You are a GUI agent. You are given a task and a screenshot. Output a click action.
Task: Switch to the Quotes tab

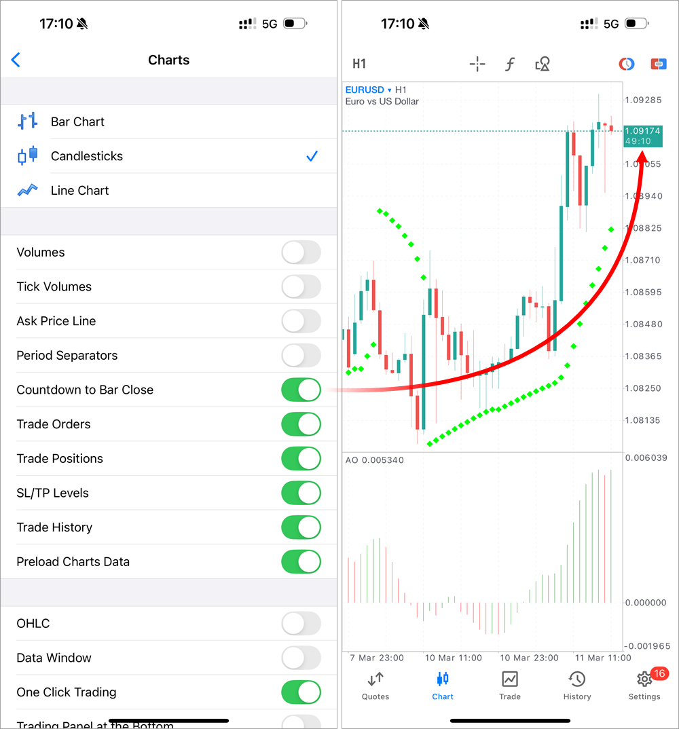click(375, 684)
